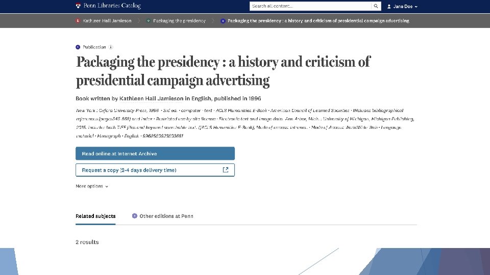
Task: Click the Kathleen Hall Jamieson breadcrumb icon
Action: coord(78,21)
